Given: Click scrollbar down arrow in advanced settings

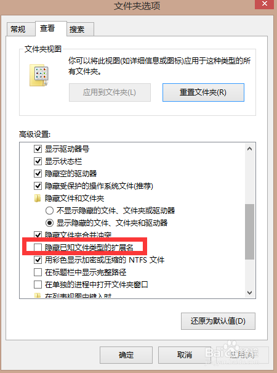Looking at the screenshot, I should (x=249, y=293).
